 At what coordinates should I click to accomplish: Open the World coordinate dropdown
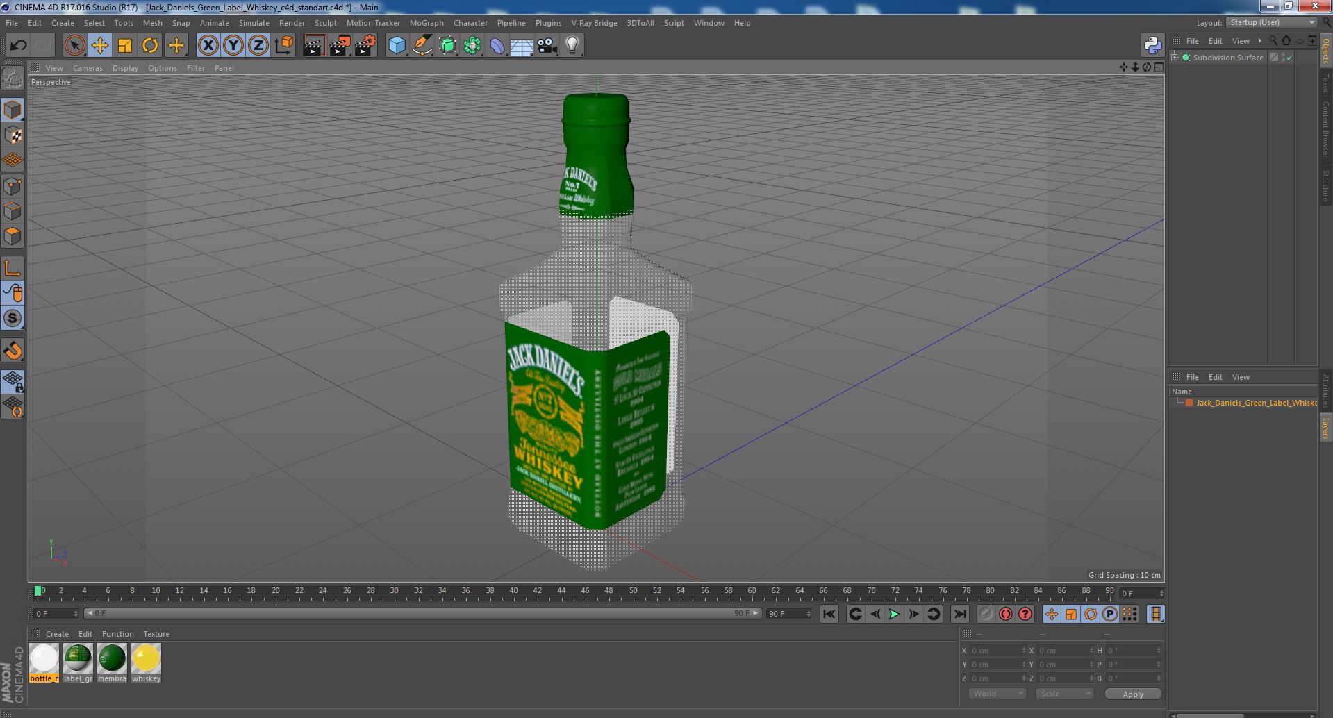point(997,694)
